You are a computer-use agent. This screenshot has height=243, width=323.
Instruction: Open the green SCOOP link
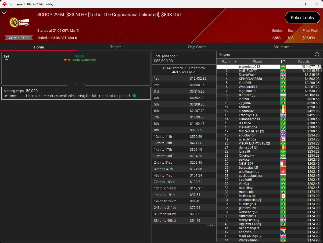(80, 56)
